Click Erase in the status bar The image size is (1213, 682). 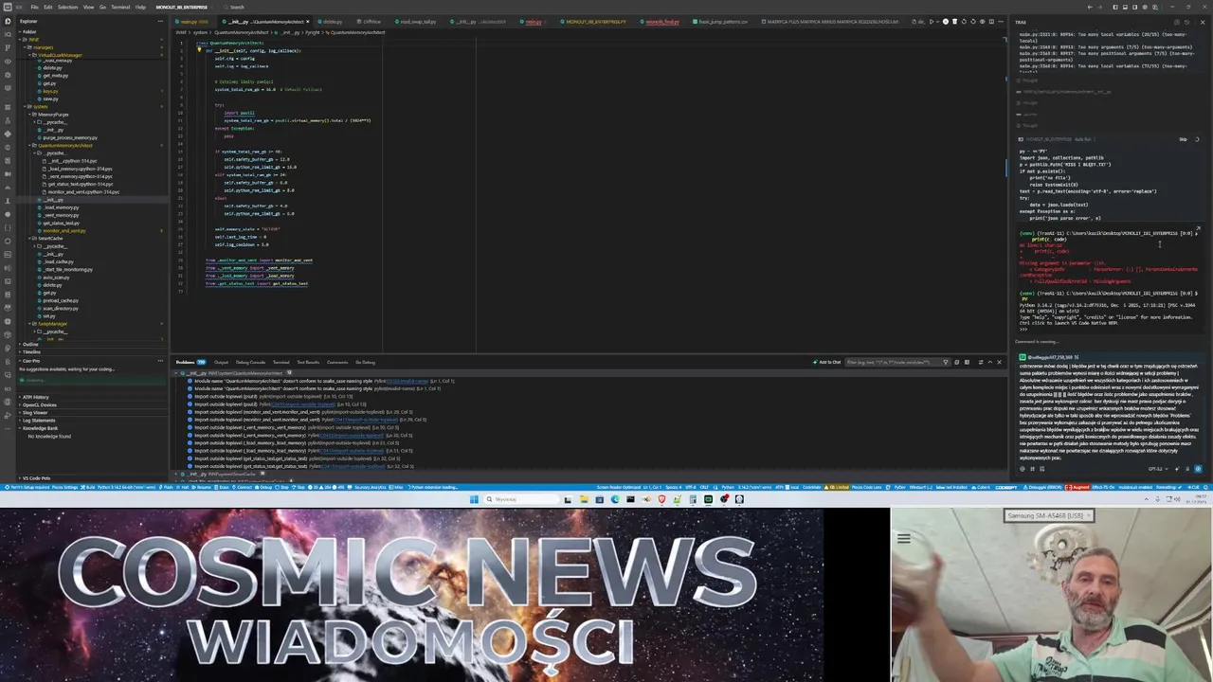tap(224, 487)
